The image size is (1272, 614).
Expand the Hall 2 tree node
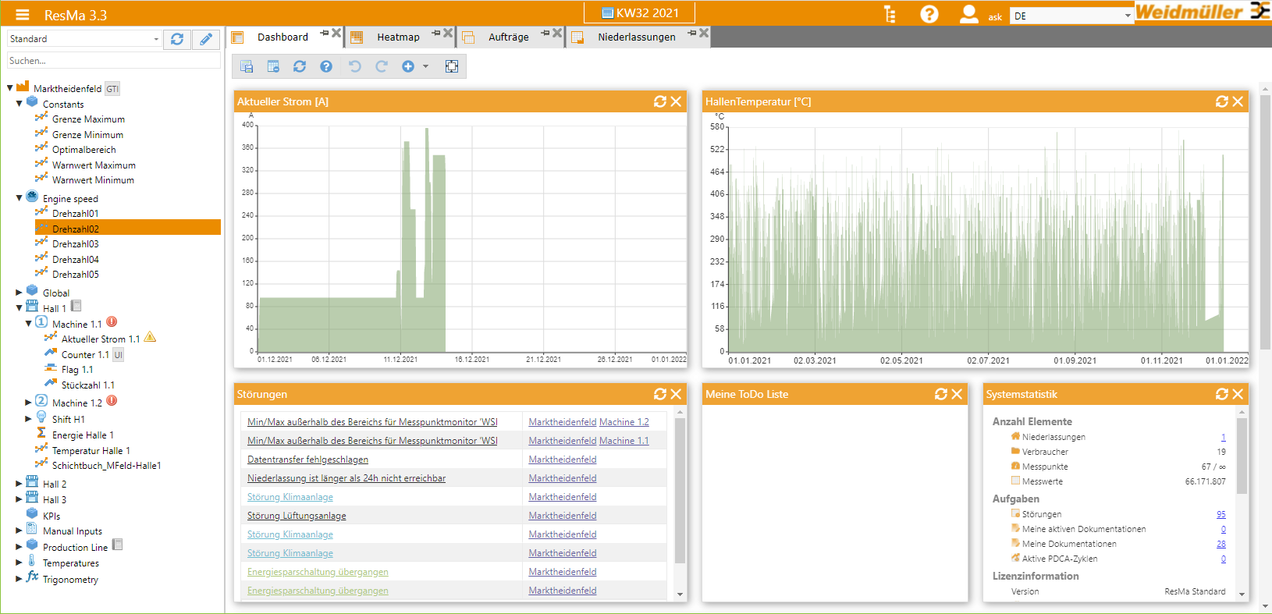[20, 484]
